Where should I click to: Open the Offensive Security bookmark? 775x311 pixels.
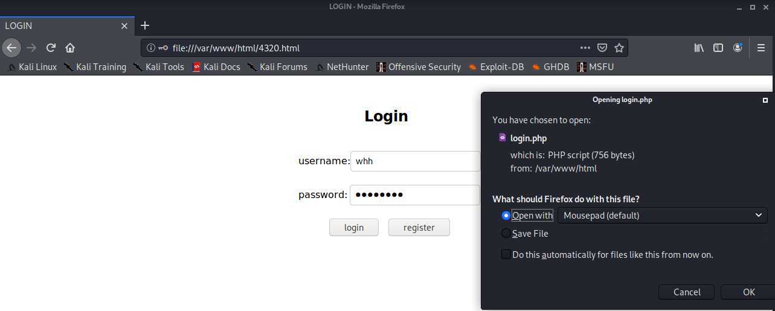(418, 67)
